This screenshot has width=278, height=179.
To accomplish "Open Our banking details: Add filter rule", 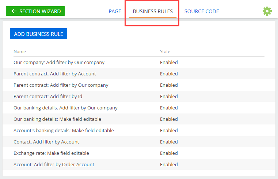I will (139, 108).
